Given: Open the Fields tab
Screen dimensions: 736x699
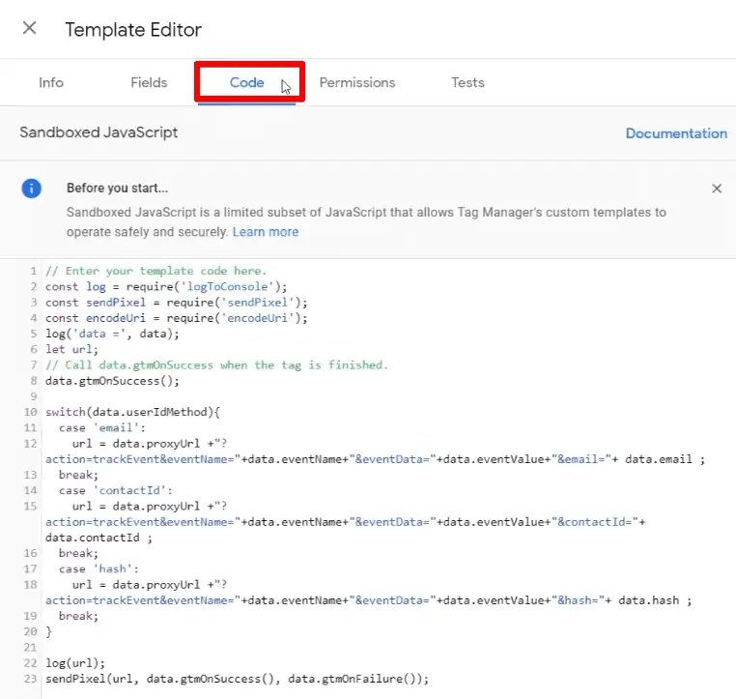Looking at the screenshot, I should pyautogui.click(x=149, y=83).
